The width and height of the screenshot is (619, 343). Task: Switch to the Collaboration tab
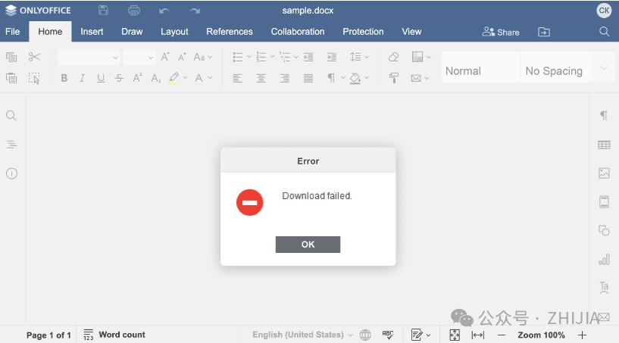298,32
